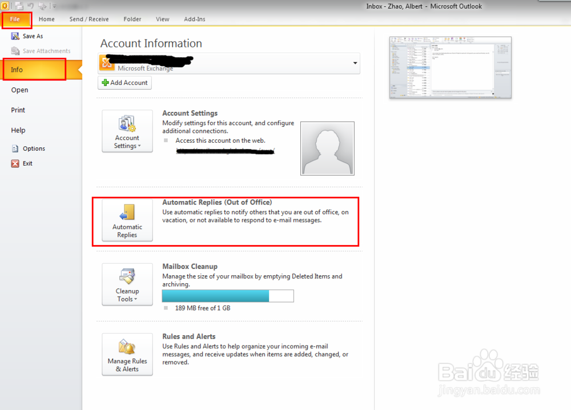
Task: Click the green plus Add Account icon
Action: click(x=105, y=83)
